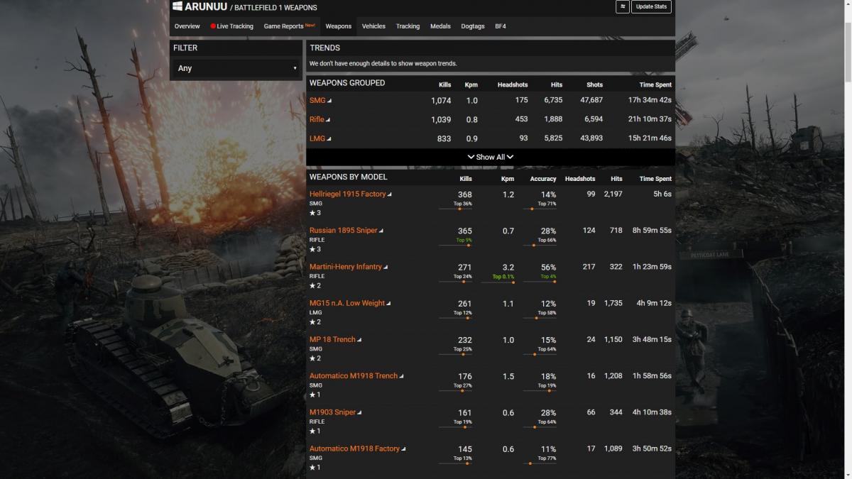Click the star icon under Martini-Henry Infantry
The width and height of the screenshot is (852, 479).
tap(312, 285)
